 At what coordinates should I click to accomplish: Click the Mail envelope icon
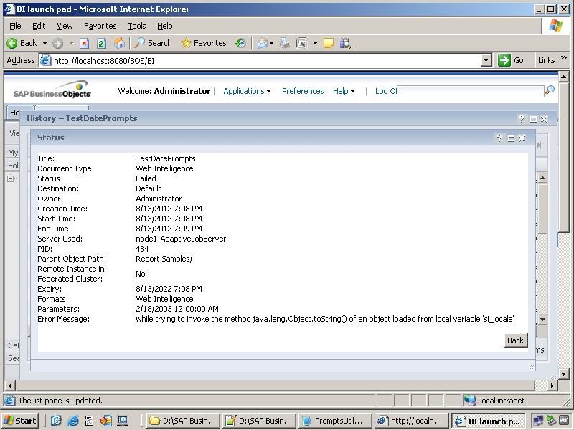click(263, 43)
